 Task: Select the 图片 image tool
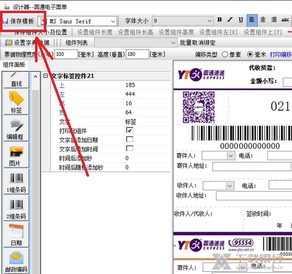[16, 155]
